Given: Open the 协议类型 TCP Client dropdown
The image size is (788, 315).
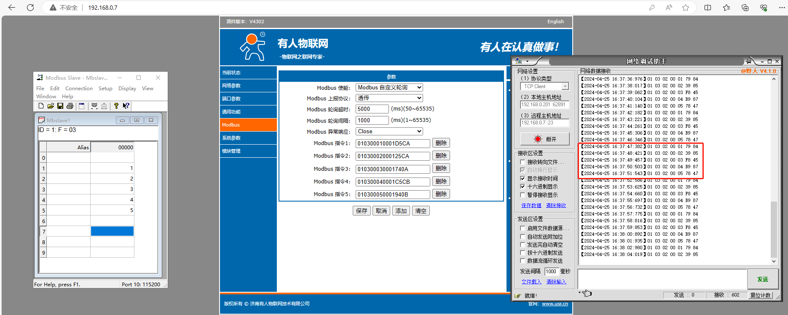Looking at the screenshot, I should tap(544, 86).
